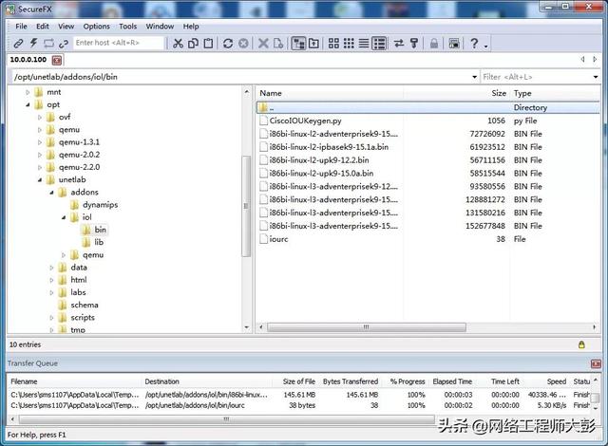The height and width of the screenshot is (446, 608).
Task: Click the Cut scissors icon
Action: [178, 43]
